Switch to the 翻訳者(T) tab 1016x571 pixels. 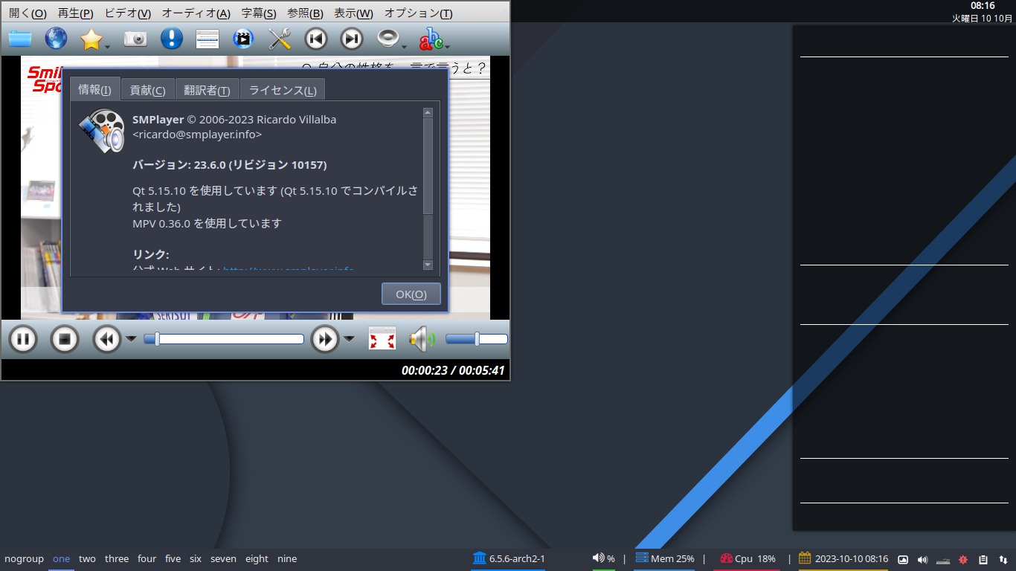(208, 90)
